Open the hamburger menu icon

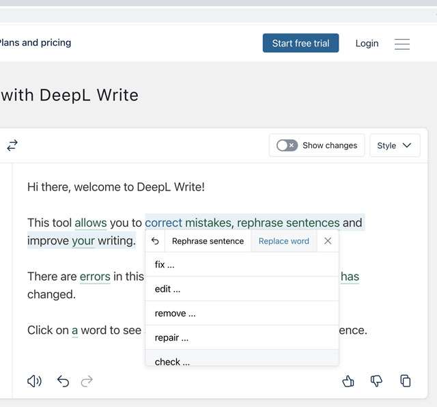(402, 44)
